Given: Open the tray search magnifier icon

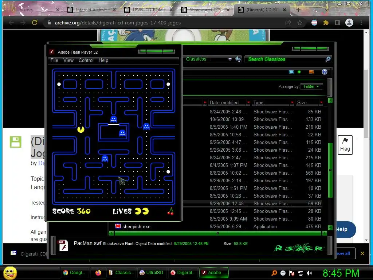Looking at the screenshot, I should [x=274, y=273].
